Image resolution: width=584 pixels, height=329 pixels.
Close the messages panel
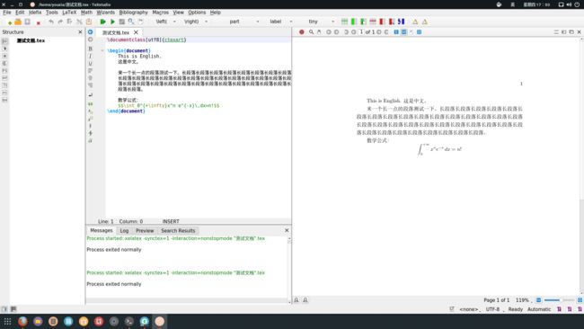287,230
